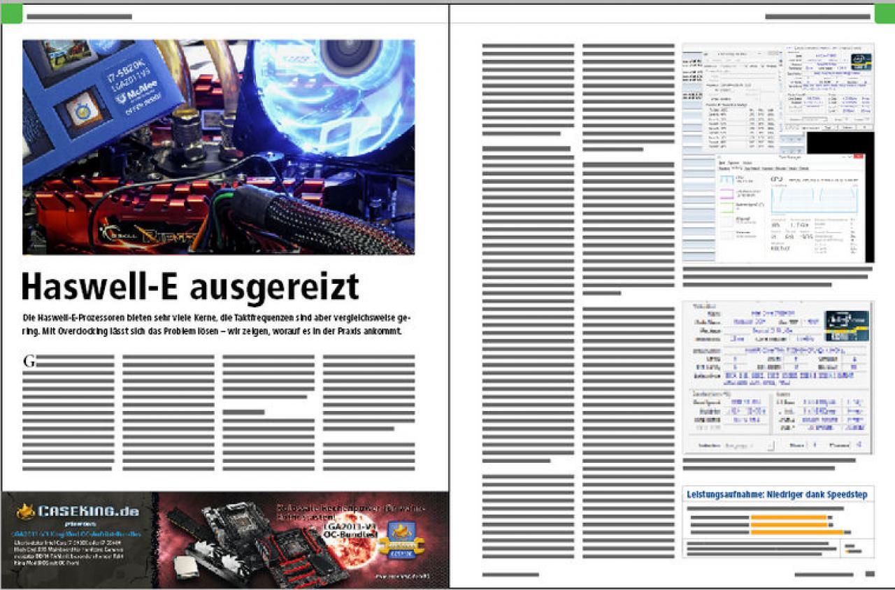Click the green corner tab on right page

[885, 13]
